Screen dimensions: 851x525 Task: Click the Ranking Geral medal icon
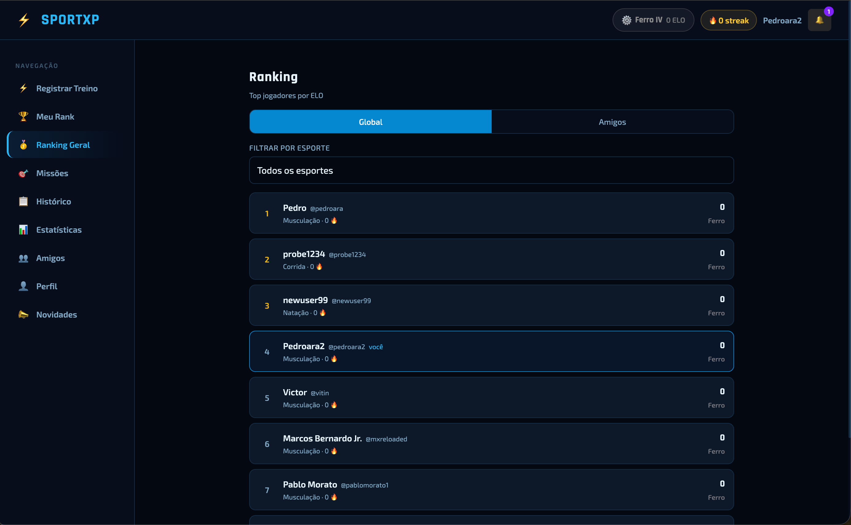23,145
